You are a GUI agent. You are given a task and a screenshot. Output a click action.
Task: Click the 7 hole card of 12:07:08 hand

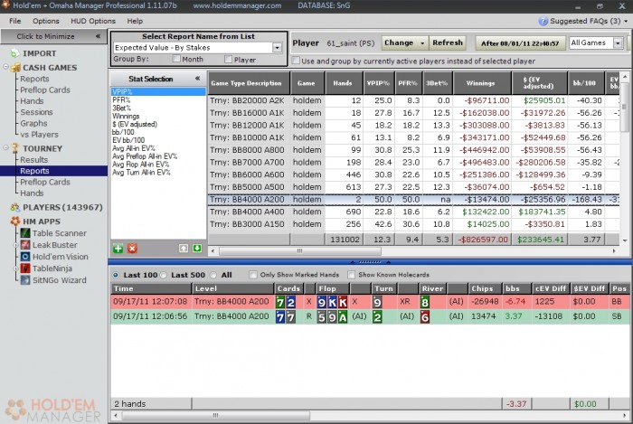pyautogui.click(x=280, y=302)
